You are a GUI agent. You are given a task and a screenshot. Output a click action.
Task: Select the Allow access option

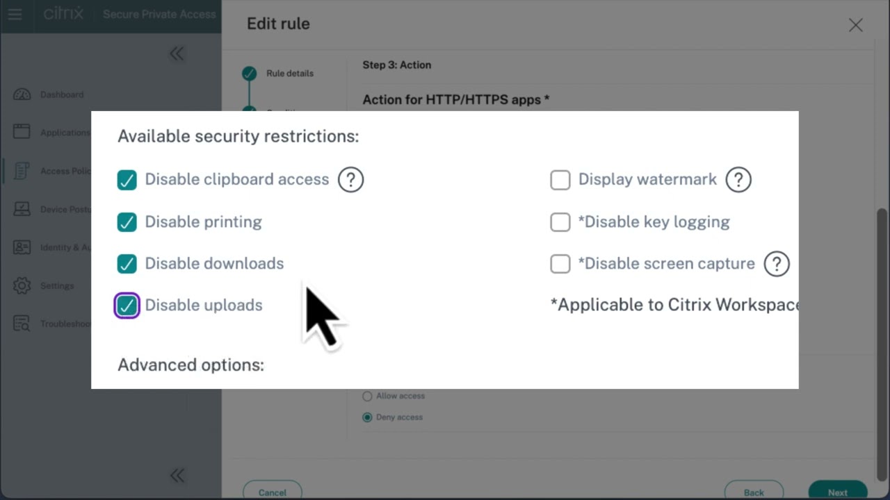[x=367, y=396]
